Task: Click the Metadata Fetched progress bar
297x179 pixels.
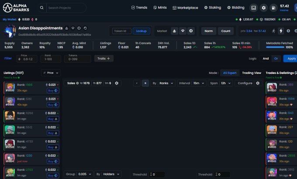Action: (x=275, y=47)
